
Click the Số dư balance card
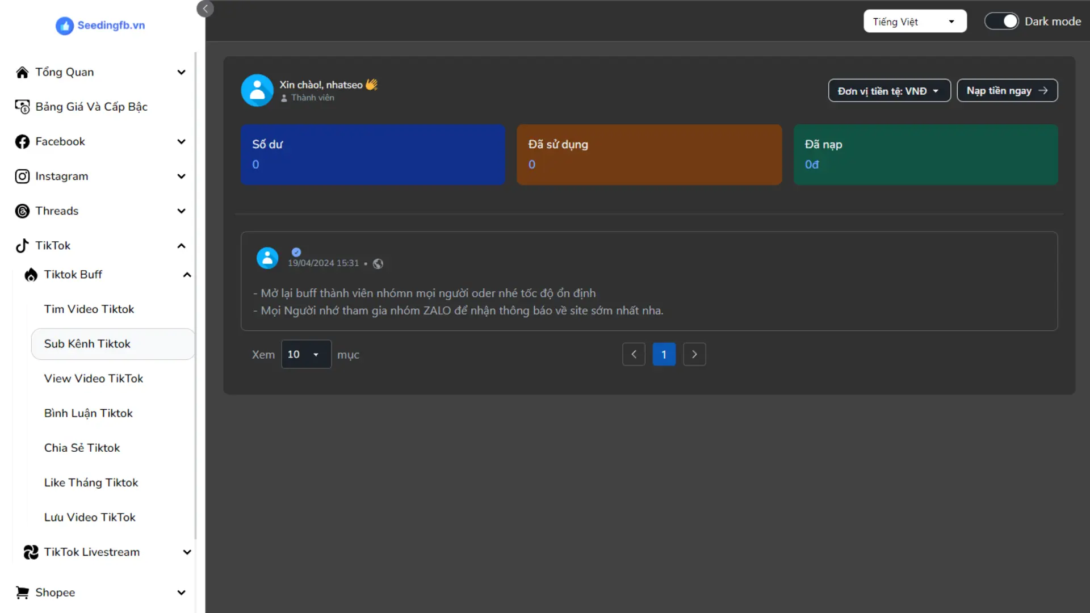[373, 154]
